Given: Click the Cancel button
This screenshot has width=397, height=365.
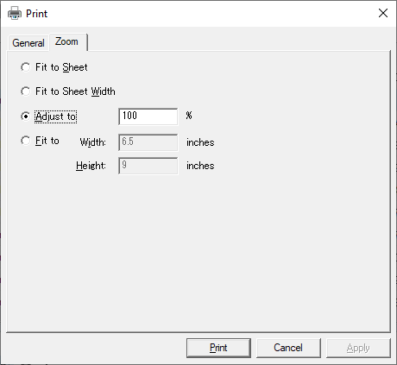Looking at the screenshot, I should tap(288, 348).
